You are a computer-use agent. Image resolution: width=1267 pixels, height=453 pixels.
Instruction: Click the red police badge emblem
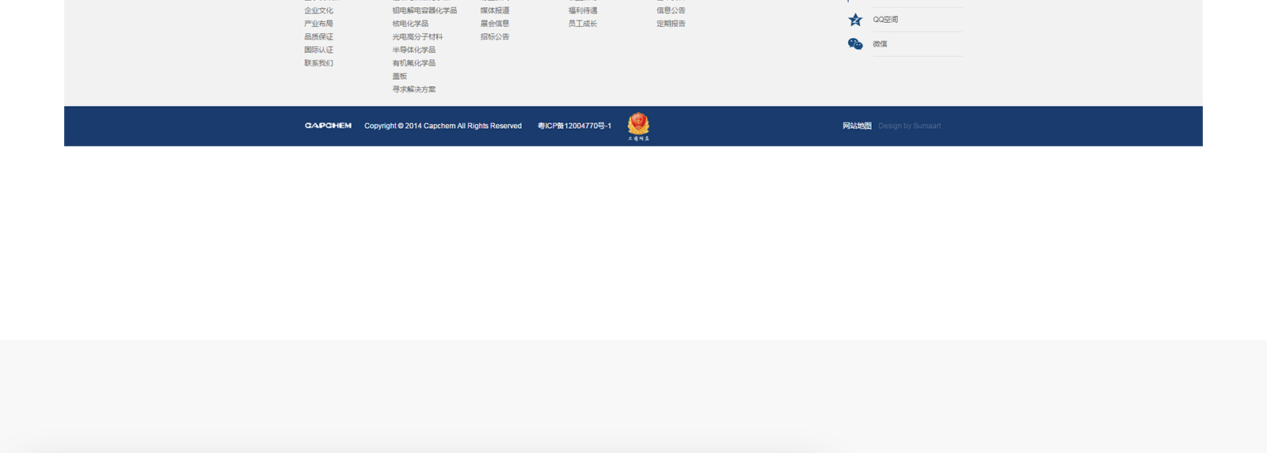click(638, 125)
